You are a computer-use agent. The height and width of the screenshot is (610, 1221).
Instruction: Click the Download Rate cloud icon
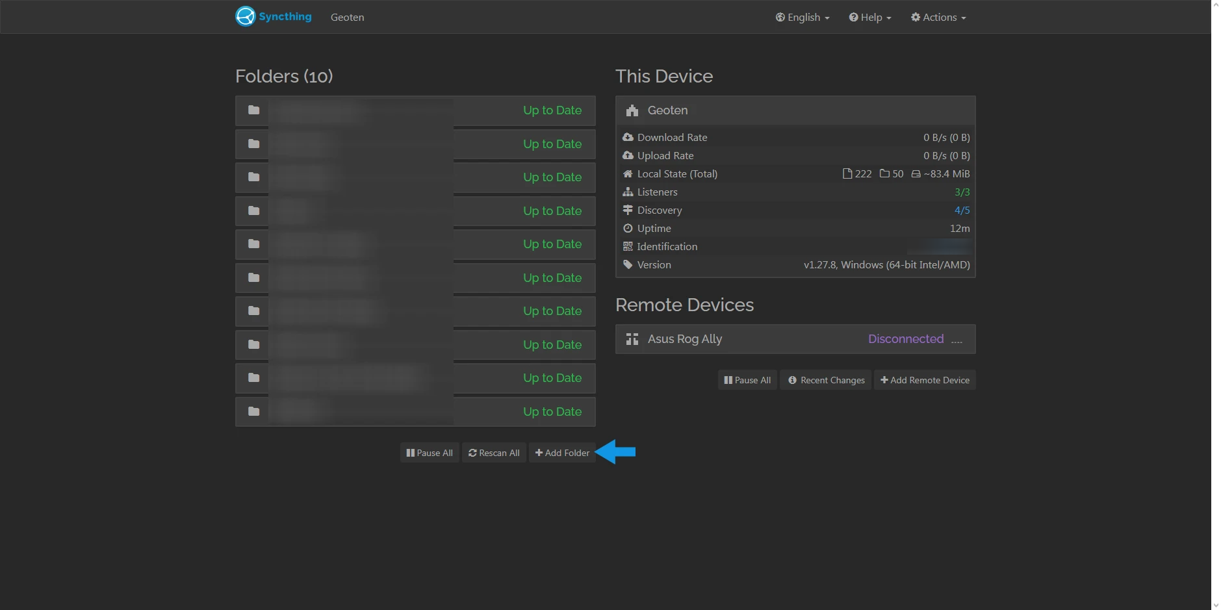628,137
